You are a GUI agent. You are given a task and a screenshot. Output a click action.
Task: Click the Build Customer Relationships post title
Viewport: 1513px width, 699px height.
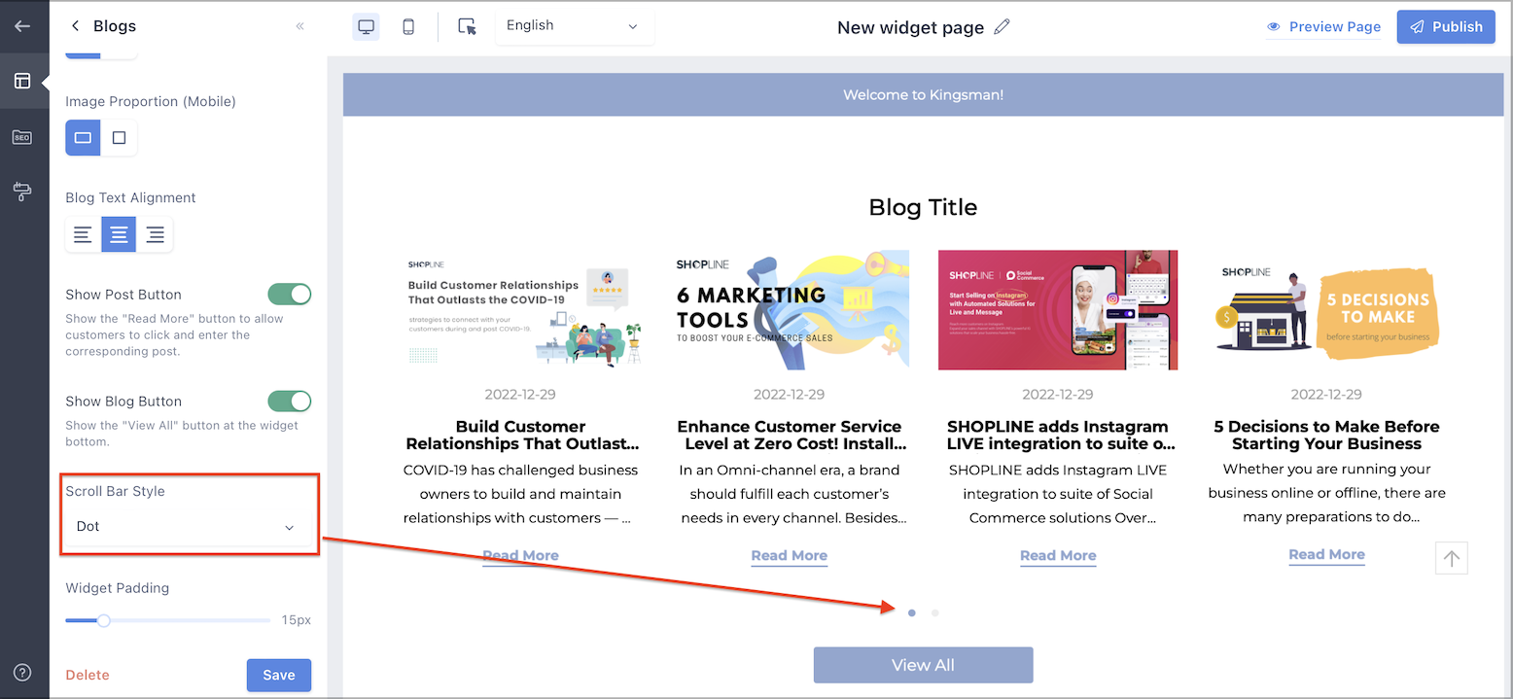coord(521,436)
